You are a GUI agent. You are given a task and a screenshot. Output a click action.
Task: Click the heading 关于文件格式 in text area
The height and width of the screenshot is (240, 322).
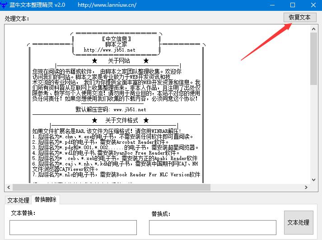click(x=121, y=120)
